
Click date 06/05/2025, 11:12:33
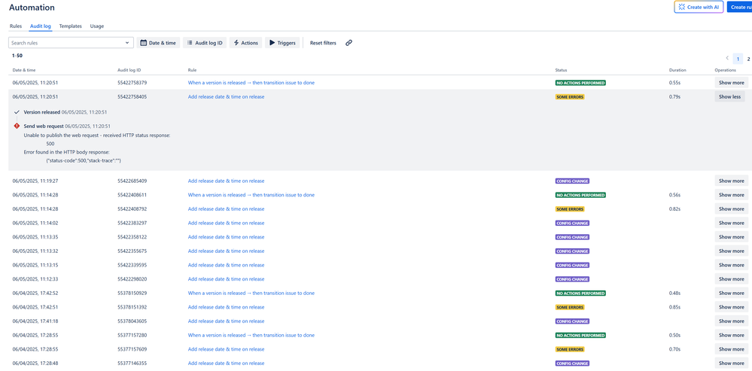[x=35, y=279]
